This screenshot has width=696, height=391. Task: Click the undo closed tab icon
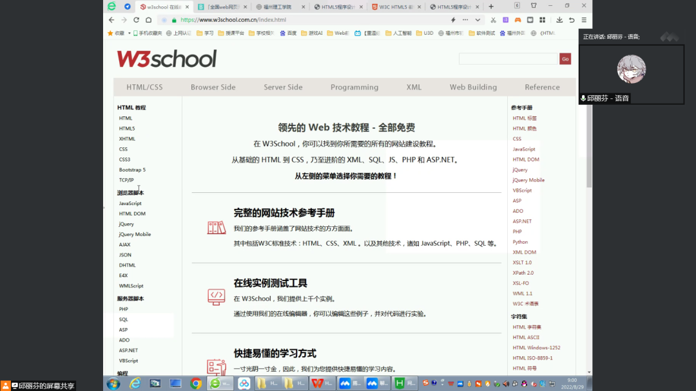tap(572, 20)
